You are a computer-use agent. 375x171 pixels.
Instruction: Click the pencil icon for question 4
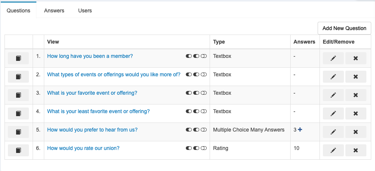(x=333, y=113)
